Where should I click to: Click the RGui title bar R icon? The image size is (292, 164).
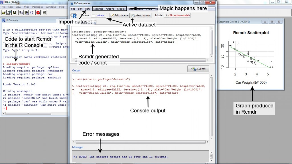click(2, 2)
